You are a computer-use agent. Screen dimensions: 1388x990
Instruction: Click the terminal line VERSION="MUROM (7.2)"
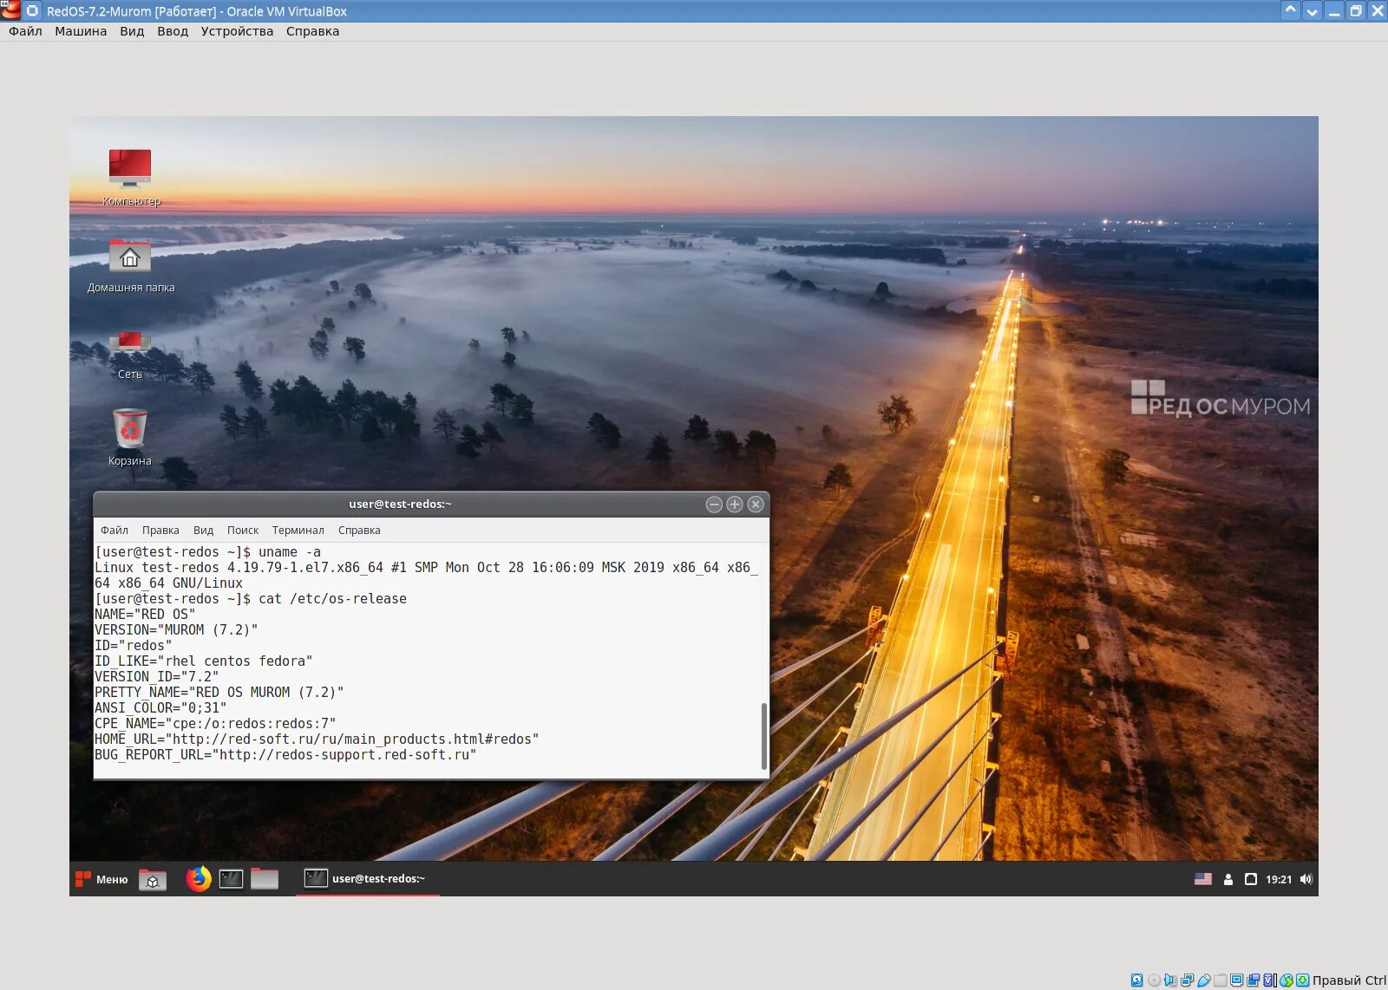pyautogui.click(x=176, y=630)
